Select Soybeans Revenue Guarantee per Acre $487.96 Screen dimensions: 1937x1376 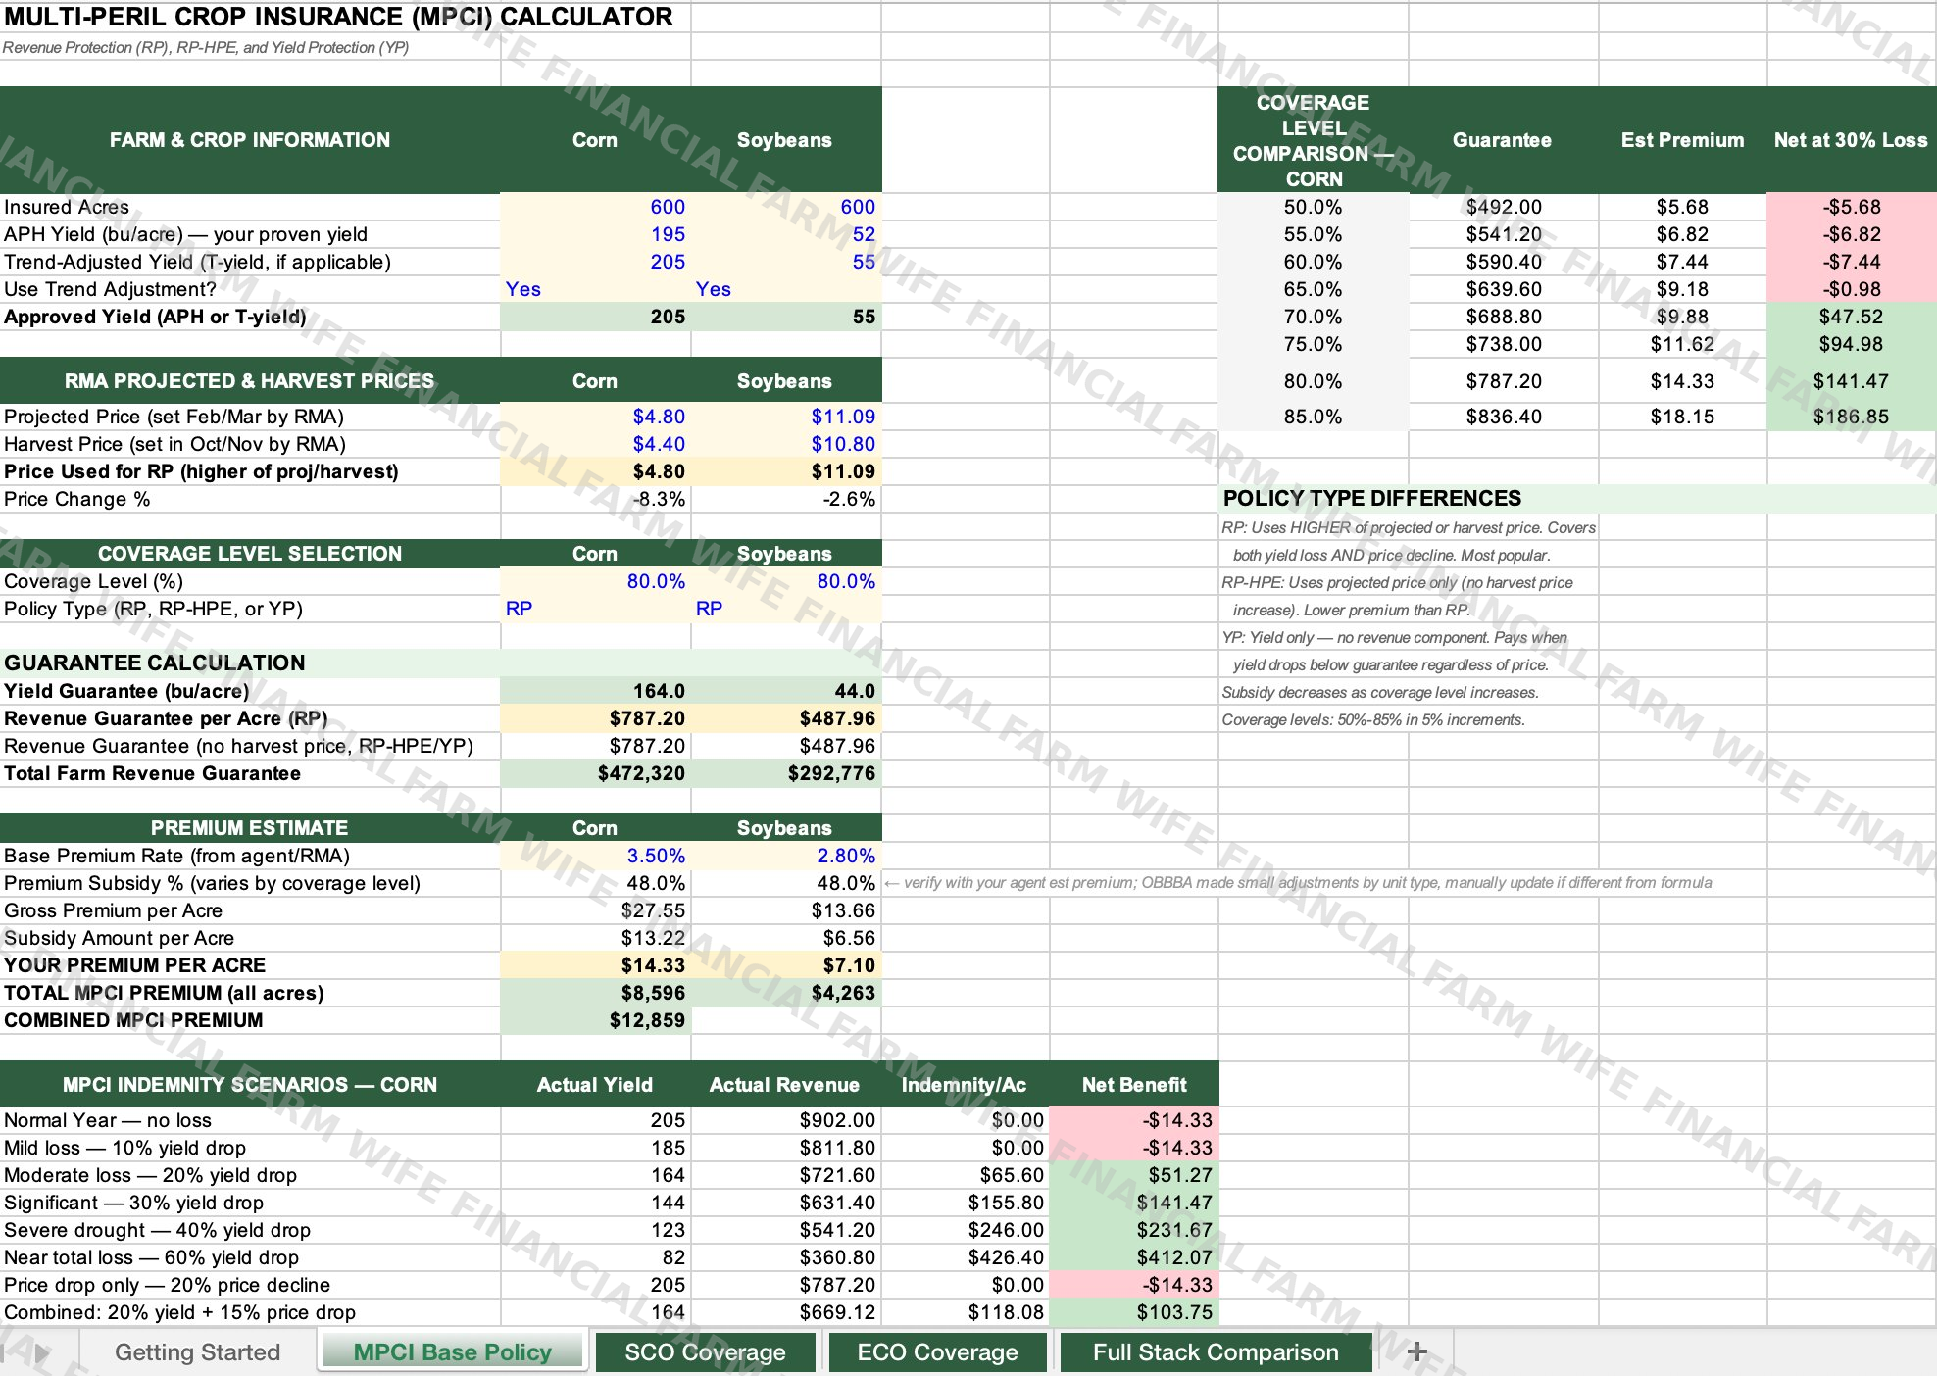pos(786,718)
